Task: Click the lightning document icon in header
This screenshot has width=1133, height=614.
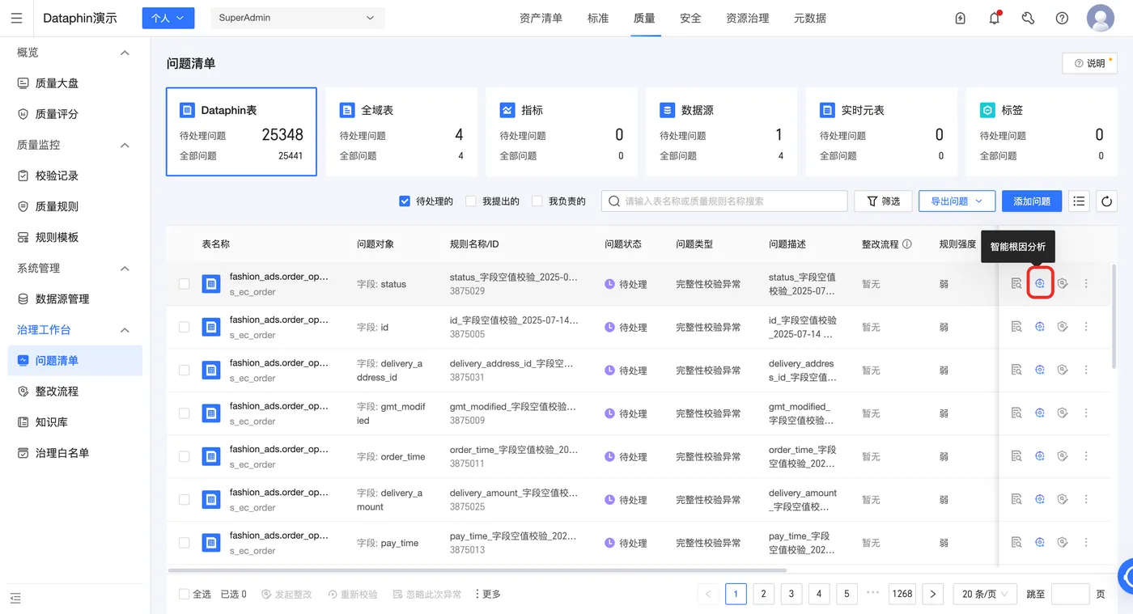Action: point(961,18)
